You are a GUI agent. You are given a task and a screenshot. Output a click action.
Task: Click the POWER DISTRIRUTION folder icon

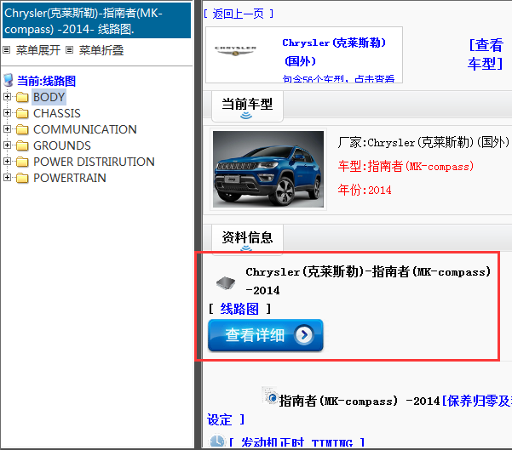point(22,162)
